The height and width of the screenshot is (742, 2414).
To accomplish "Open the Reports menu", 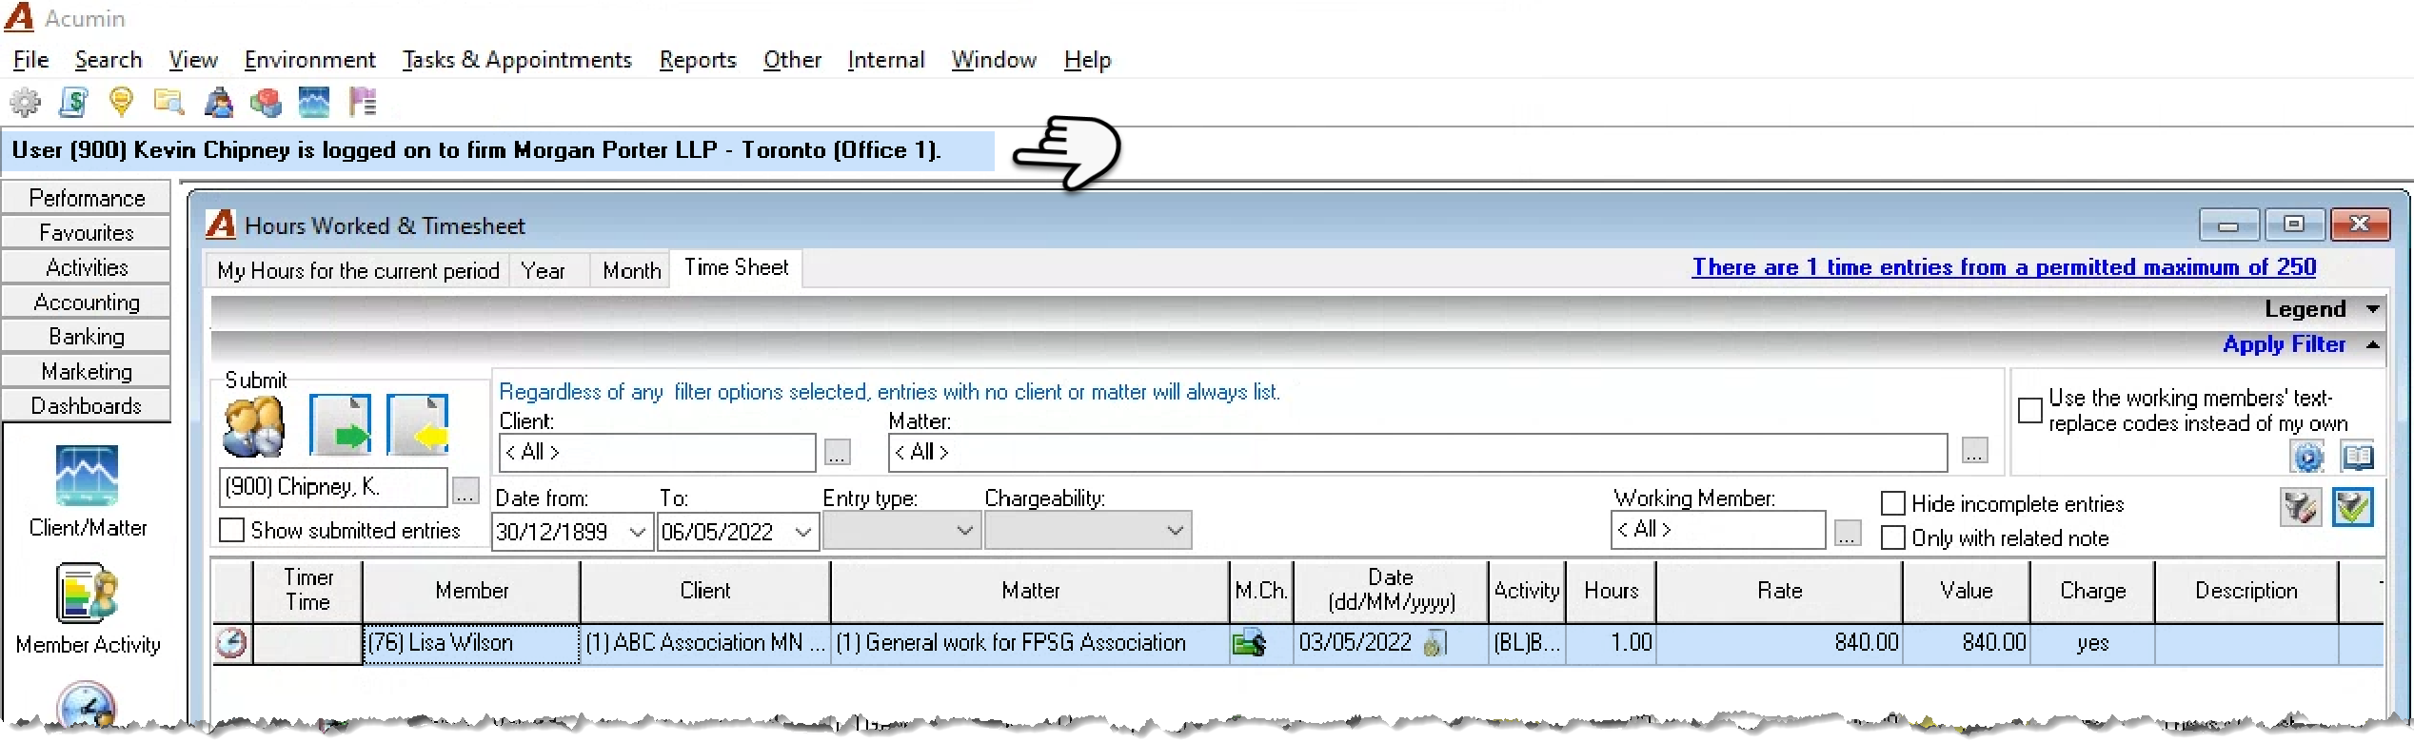I will pos(698,60).
